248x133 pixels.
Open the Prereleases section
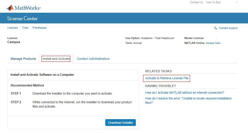pos(40,28)
